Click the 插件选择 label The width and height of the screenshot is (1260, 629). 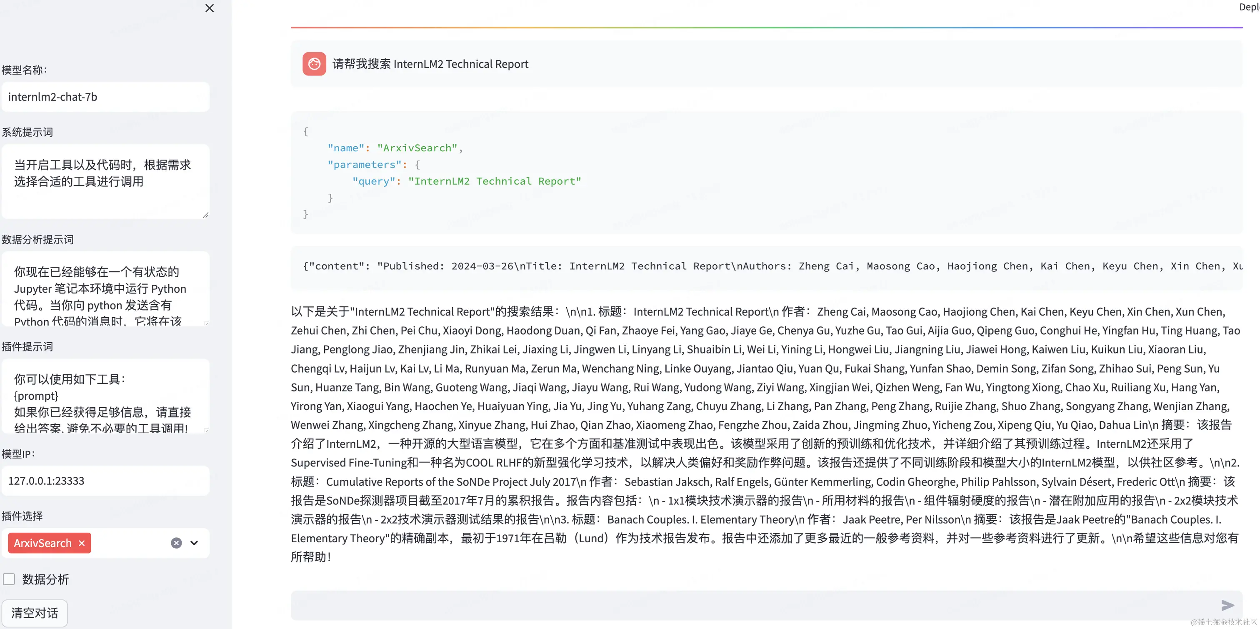(x=22, y=516)
